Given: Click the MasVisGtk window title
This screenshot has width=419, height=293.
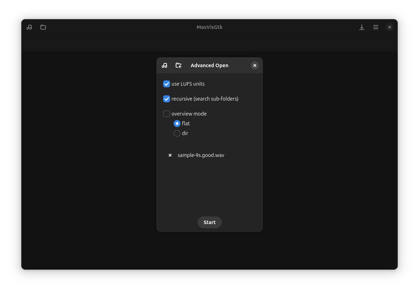Looking at the screenshot, I should coord(209,27).
